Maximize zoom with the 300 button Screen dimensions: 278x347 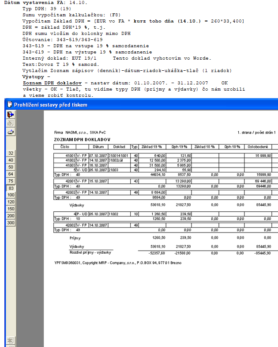click(11, 223)
